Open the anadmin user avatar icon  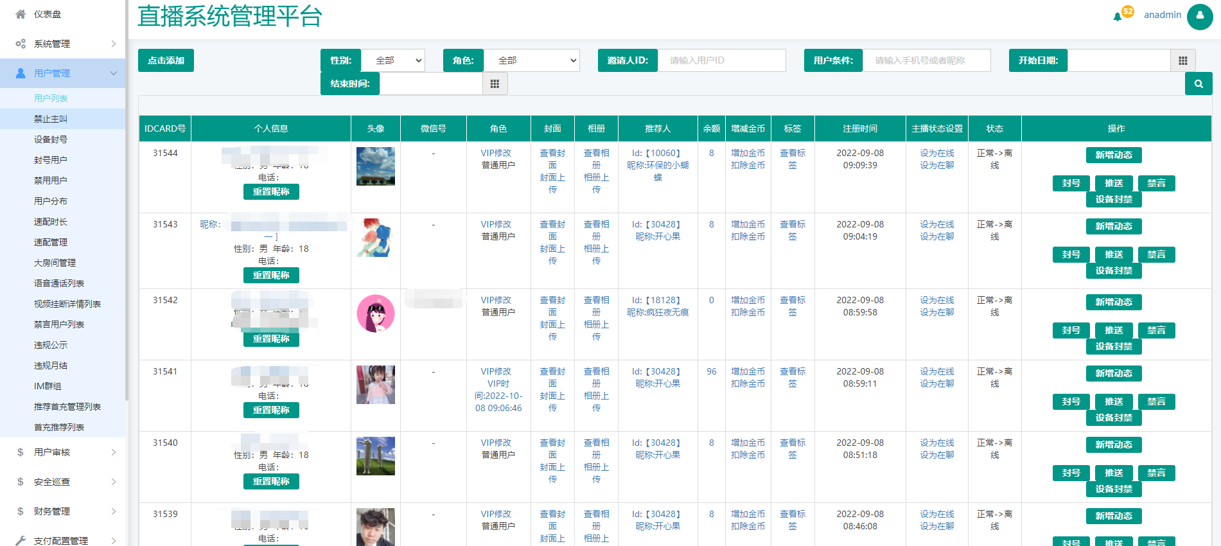tap(1199, 16)
